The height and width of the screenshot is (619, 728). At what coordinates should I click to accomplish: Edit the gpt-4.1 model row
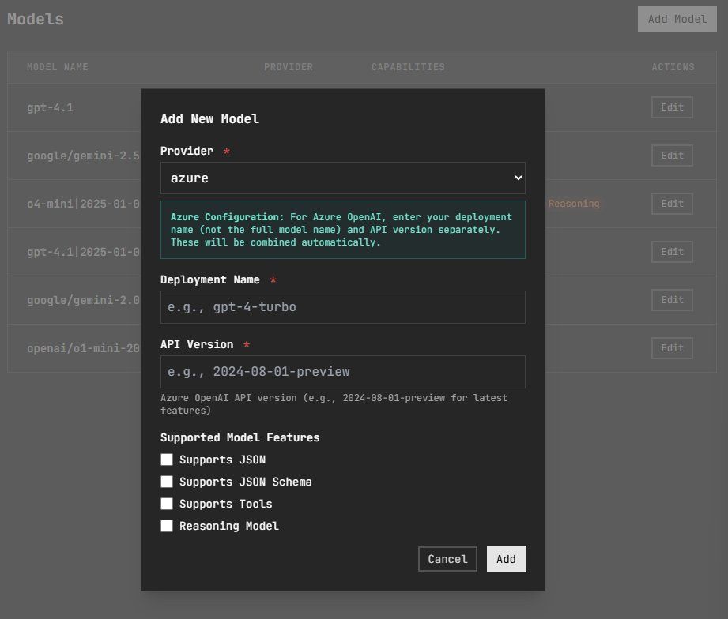[x=672, y=107]
